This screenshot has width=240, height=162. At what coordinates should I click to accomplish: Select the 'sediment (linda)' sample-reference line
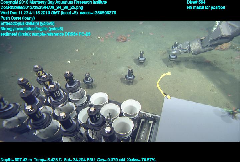pyautogui.click(x=45, y=34)
